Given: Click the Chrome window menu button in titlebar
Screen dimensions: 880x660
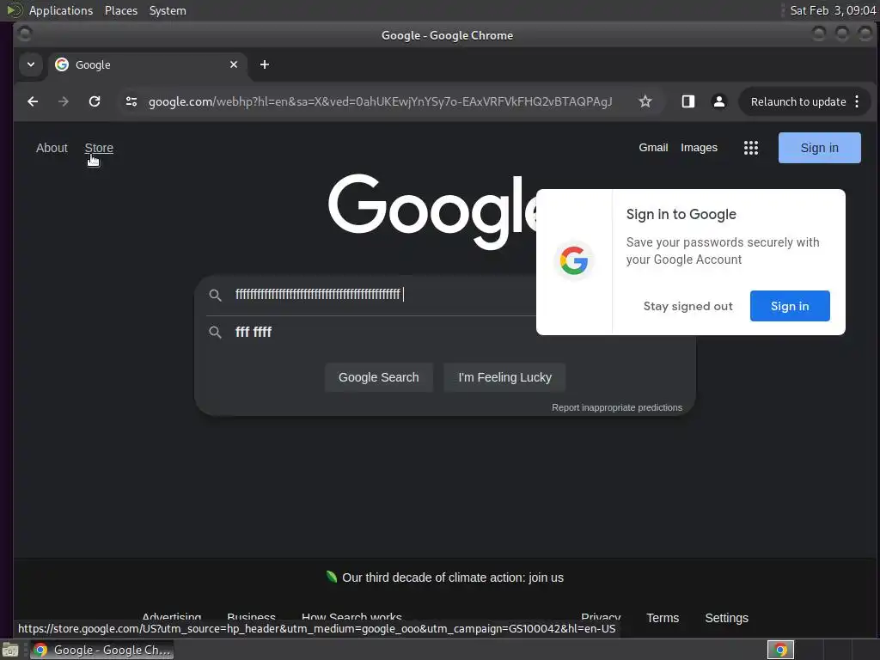Looking at the screenshot, I should [25, 34].
